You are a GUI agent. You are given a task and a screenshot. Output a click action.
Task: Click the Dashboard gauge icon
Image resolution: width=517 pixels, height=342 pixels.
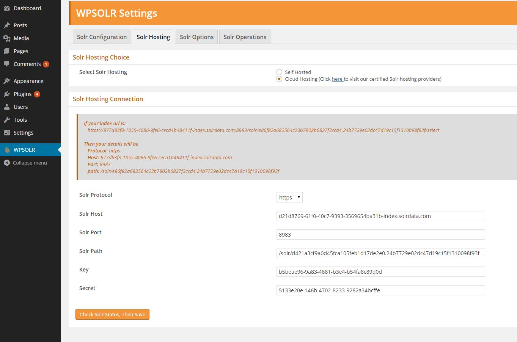(7, 8)
